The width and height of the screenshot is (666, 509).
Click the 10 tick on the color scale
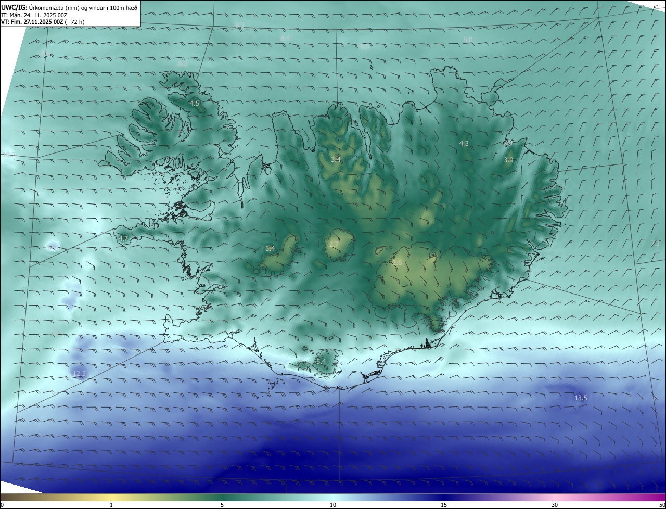point(333,505)
